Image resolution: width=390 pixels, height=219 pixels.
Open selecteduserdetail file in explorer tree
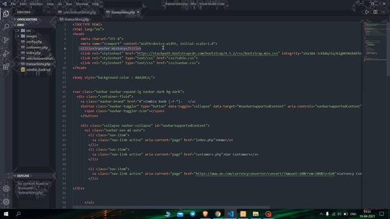tap(39, 58)
